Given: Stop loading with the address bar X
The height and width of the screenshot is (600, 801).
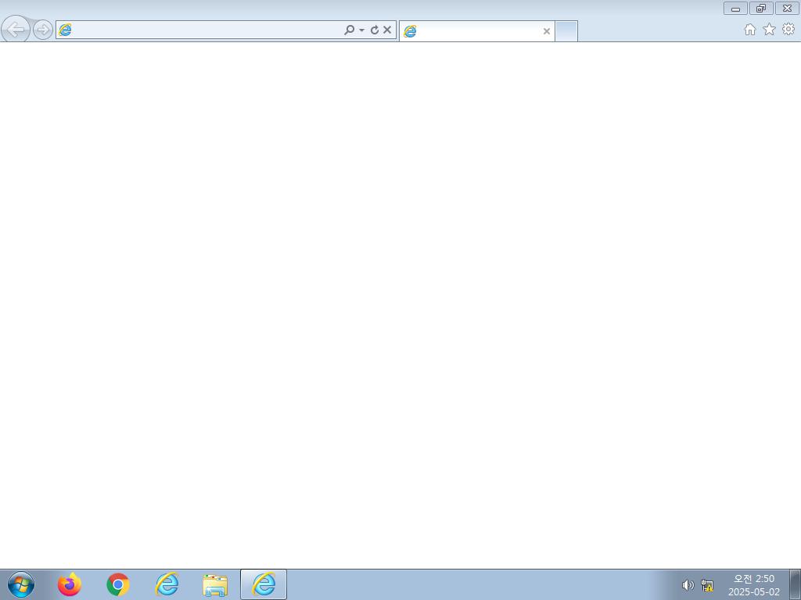Looking at the screenshot, I should tap(387, 30).
